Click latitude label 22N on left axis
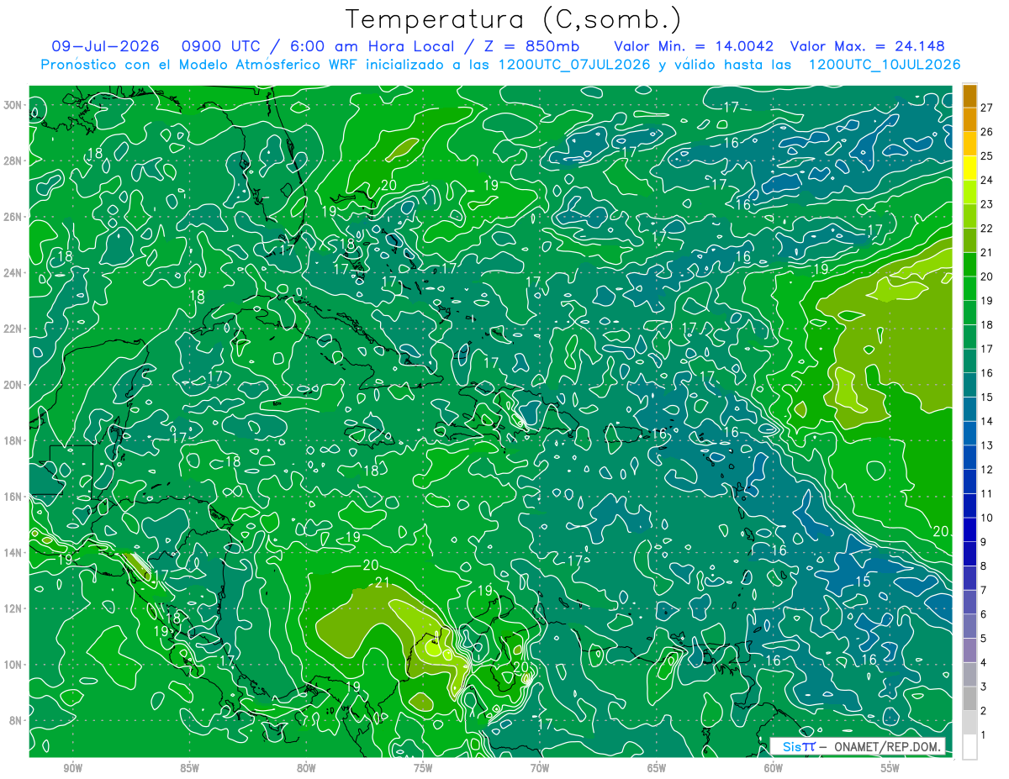The image size is (1009, 779). coord(13,329)
